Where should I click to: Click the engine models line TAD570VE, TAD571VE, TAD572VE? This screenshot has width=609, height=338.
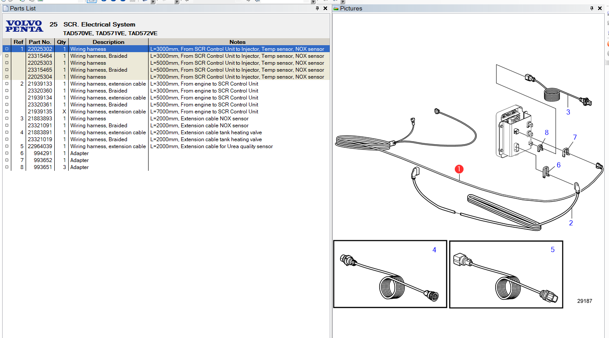pyautogui.click(x=110, y=33)
